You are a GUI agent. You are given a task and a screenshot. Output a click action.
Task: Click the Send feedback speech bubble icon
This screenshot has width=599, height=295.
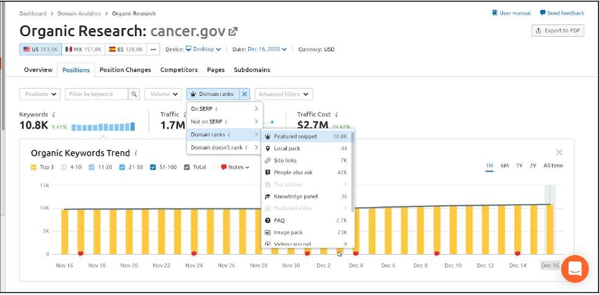pos(543,13)
